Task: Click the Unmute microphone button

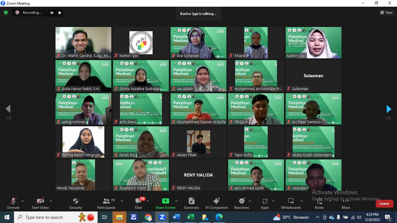Action: pos(13,203)
